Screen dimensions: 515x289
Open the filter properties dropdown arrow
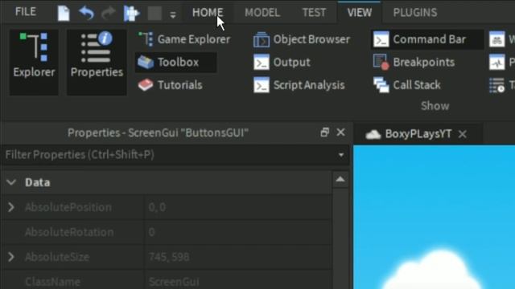[341, 155]
